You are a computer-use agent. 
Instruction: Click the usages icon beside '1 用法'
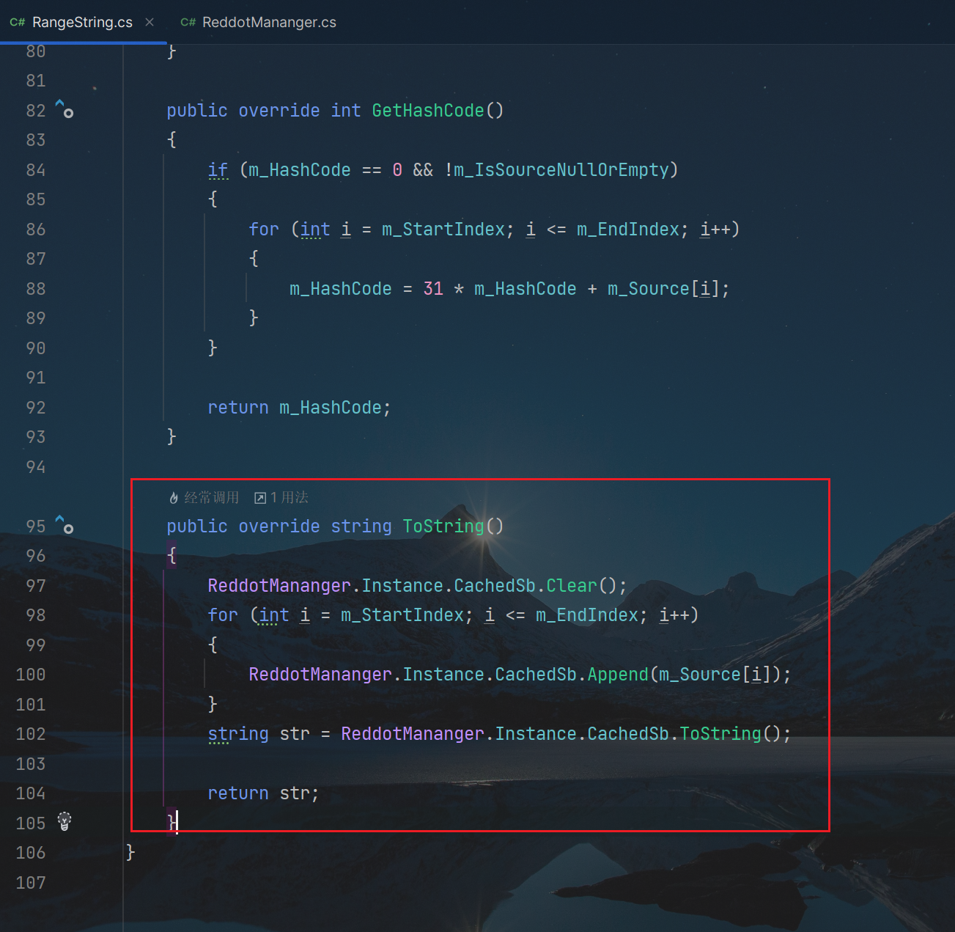click(x=260, y=498)
